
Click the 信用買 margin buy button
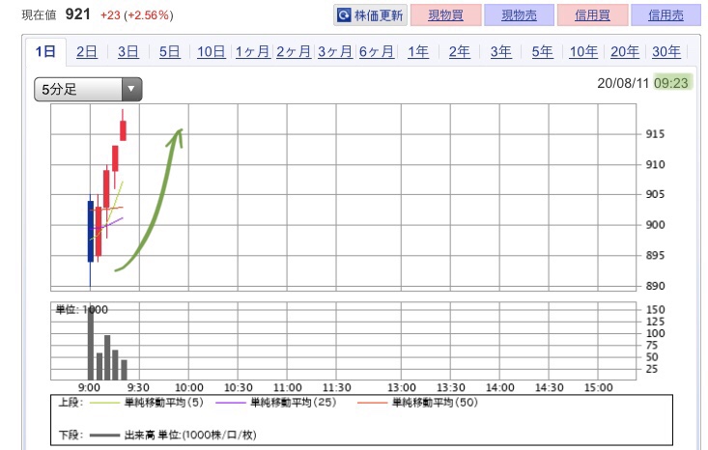point(592,15)
